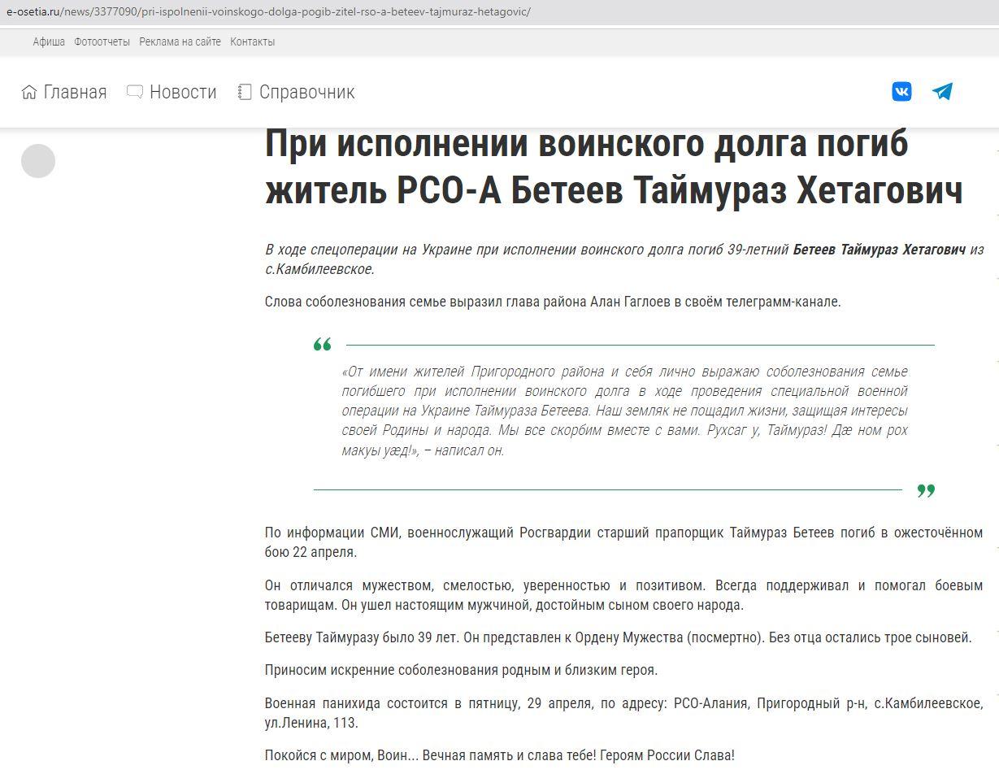
Task: Click the sentence mentioning Алан Гаглоев
Action: (553, 302)
